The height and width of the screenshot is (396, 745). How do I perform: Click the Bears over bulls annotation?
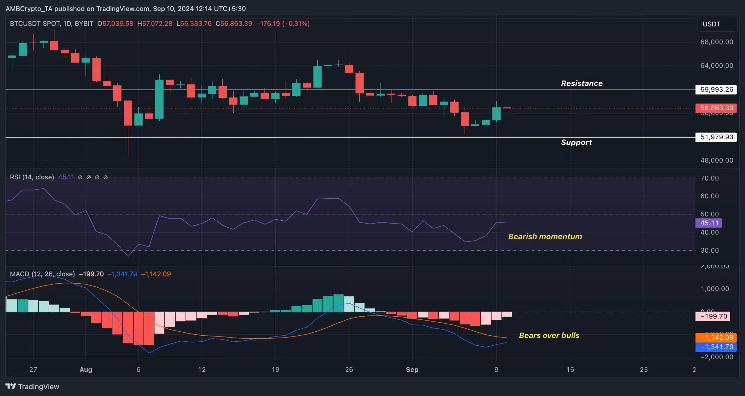point(549,336)
